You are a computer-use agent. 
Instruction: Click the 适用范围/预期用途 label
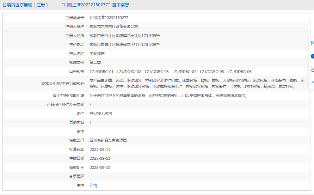click(68, 96)
